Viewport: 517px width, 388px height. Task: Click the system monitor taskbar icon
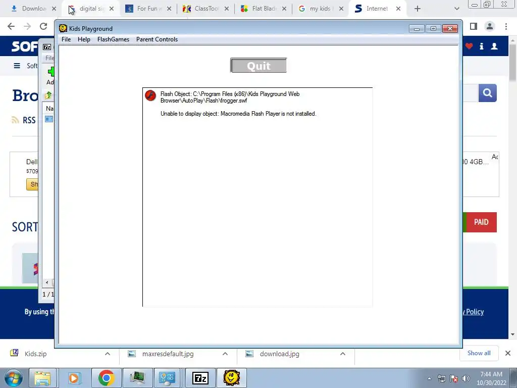tap(137, 378)
